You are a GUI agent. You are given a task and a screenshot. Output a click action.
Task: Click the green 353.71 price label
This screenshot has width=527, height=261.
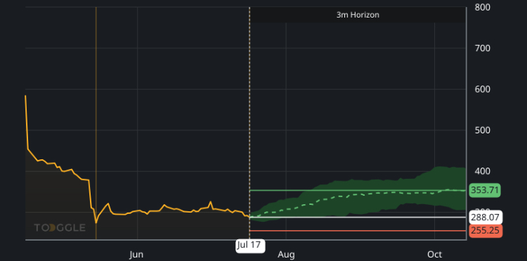pyautogui.click(x=485, y=191)
